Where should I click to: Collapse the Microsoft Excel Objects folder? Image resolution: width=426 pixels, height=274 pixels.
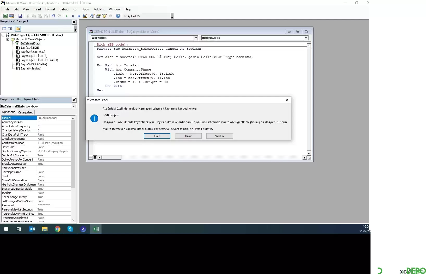[8, 39]
